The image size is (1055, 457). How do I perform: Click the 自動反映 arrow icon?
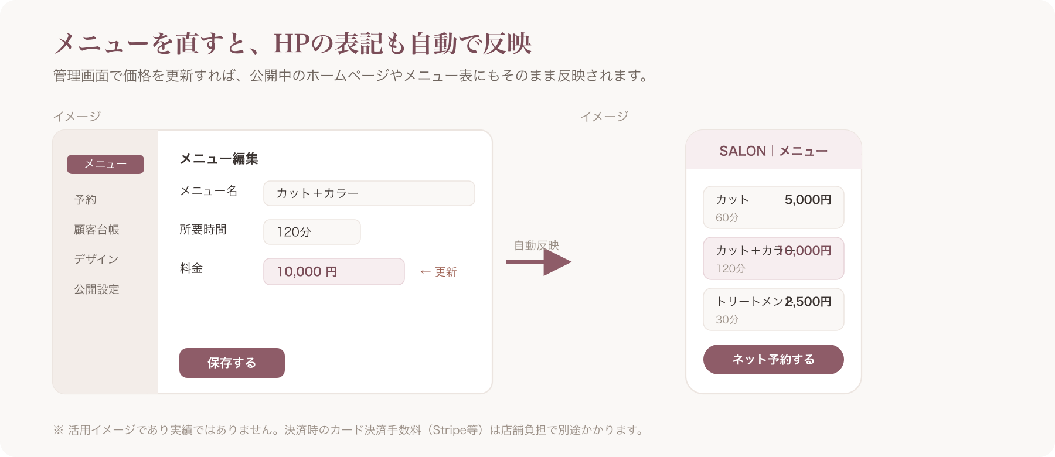coord(539,262)
